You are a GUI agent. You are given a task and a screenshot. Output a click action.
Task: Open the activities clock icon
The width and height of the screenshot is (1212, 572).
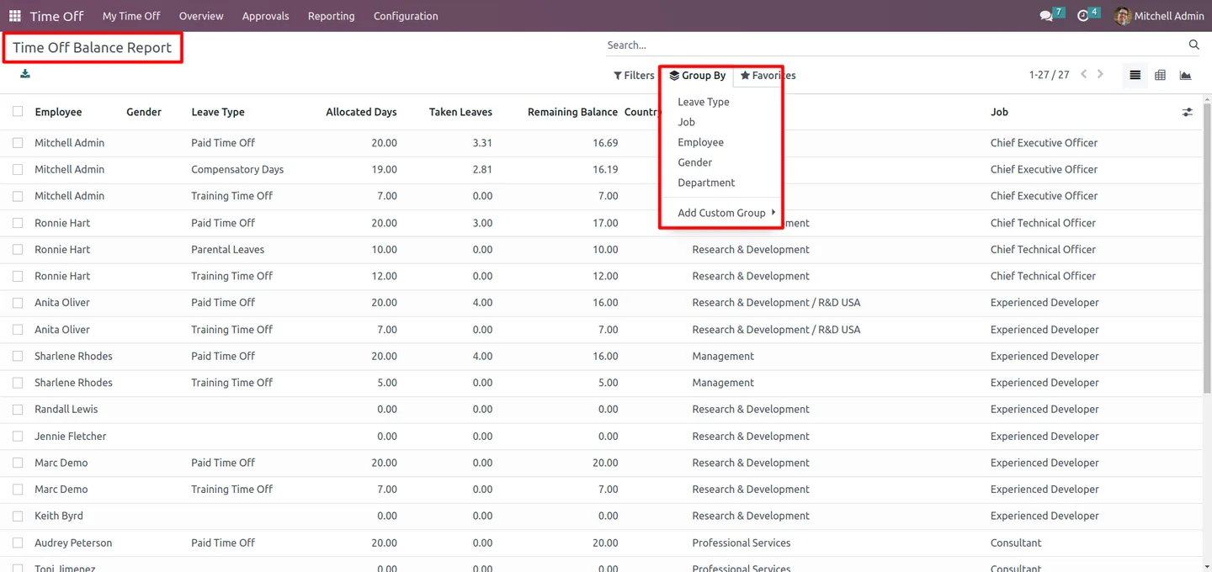(1083, 16)
